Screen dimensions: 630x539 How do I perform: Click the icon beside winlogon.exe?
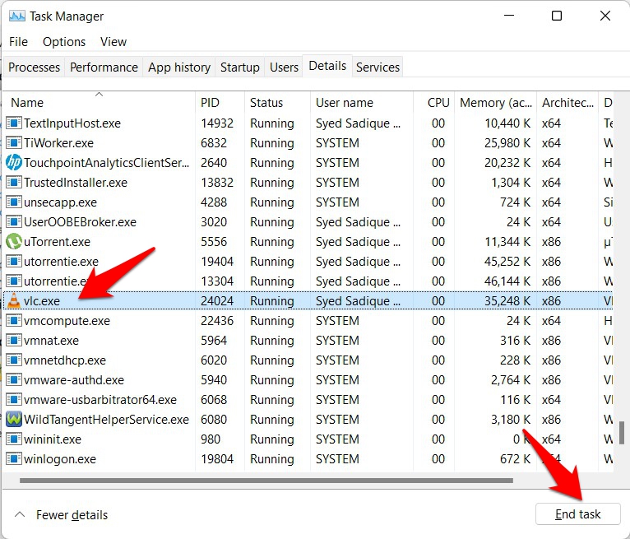(13, 459)
